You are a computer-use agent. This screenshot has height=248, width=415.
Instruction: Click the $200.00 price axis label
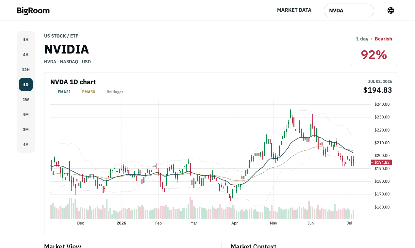(x=382, y=156)
